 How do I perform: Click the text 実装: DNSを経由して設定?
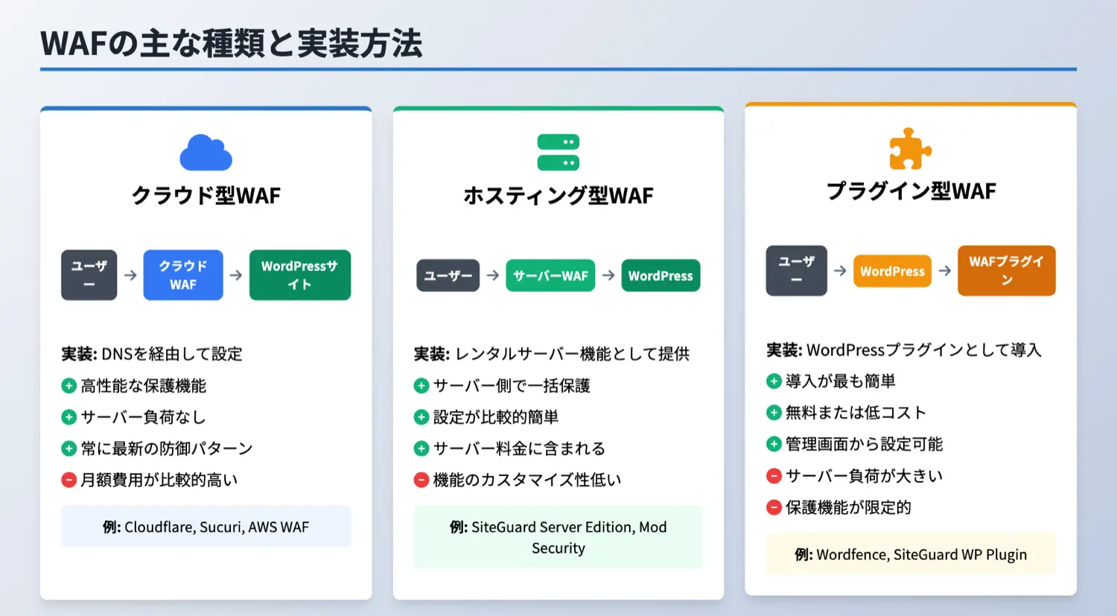click(152, 354)
